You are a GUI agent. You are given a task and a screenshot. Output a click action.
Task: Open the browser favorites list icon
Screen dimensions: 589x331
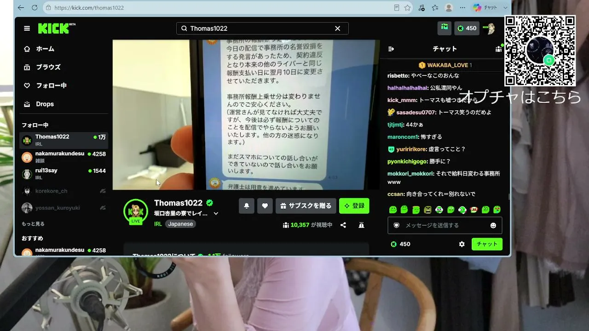pos(435,8)
